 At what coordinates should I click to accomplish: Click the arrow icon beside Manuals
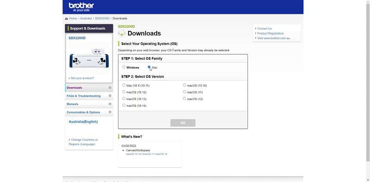[x=110, y=104]
